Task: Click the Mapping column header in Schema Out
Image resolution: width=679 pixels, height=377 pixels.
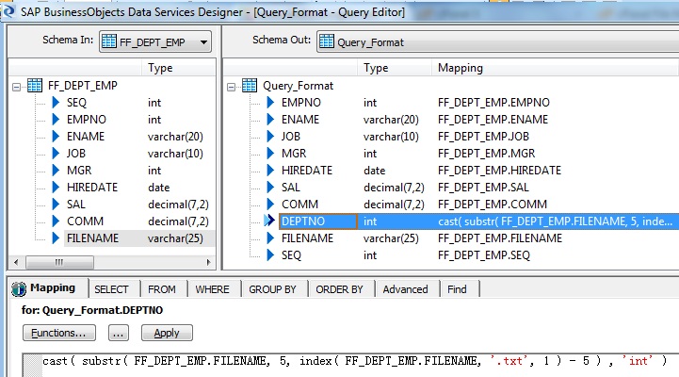Action: coord(555,68)
